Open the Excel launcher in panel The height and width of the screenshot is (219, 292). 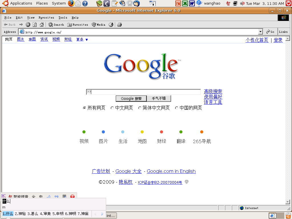[x=185, y=3]
